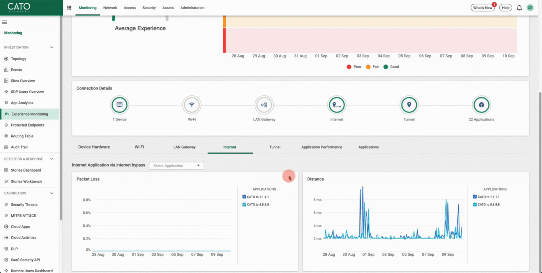Toggle the hamburger sidebar menu icon
The height and width of the screenshot is (273, 542).
click(x=5, y=22)
